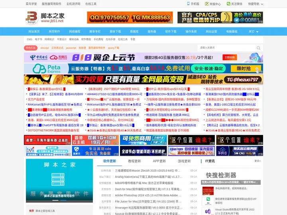Screen dimensions: 287x215
Task: Click the 专题 sub-nav link
Action: [133, 39]
